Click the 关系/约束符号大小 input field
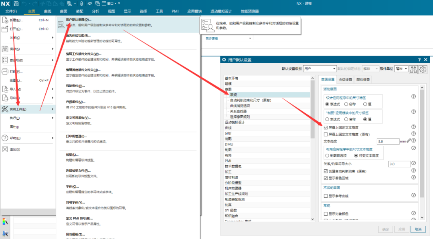 pyautogui.click(x=399, y=164)
